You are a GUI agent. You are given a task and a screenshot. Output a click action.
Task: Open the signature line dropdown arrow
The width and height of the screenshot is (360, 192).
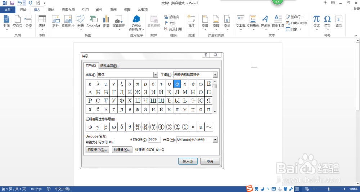pyautogui.click(x=303, y=17)
